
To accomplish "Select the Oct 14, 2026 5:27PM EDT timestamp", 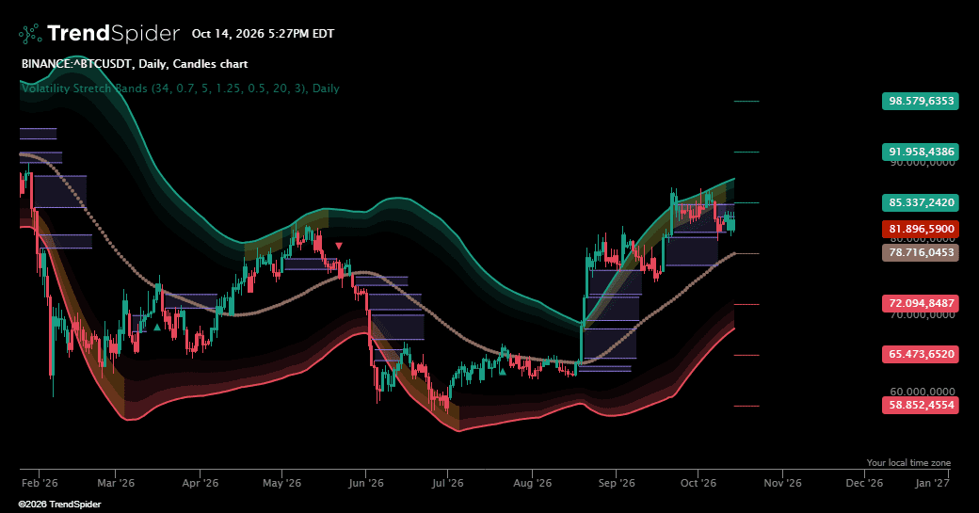I will (263, 34).
